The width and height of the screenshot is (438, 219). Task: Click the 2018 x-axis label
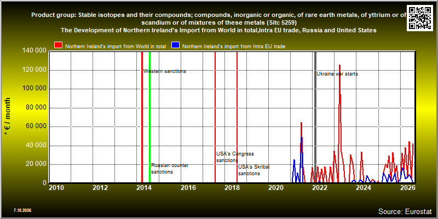[232, 187]
